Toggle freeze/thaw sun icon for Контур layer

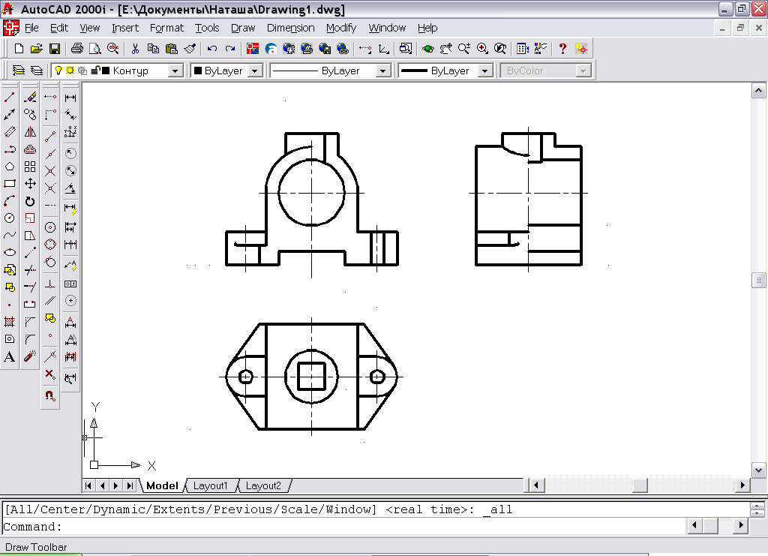(x=70, y=71)
